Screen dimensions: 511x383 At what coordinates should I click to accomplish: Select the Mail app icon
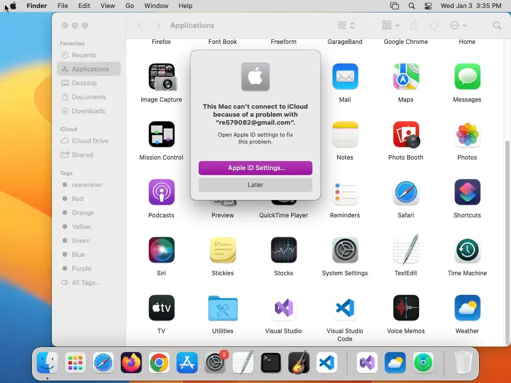(345, 76)
